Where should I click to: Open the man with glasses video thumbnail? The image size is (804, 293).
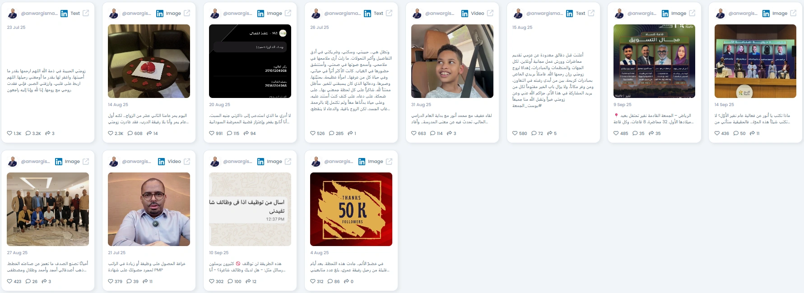(x=149, y=209)
